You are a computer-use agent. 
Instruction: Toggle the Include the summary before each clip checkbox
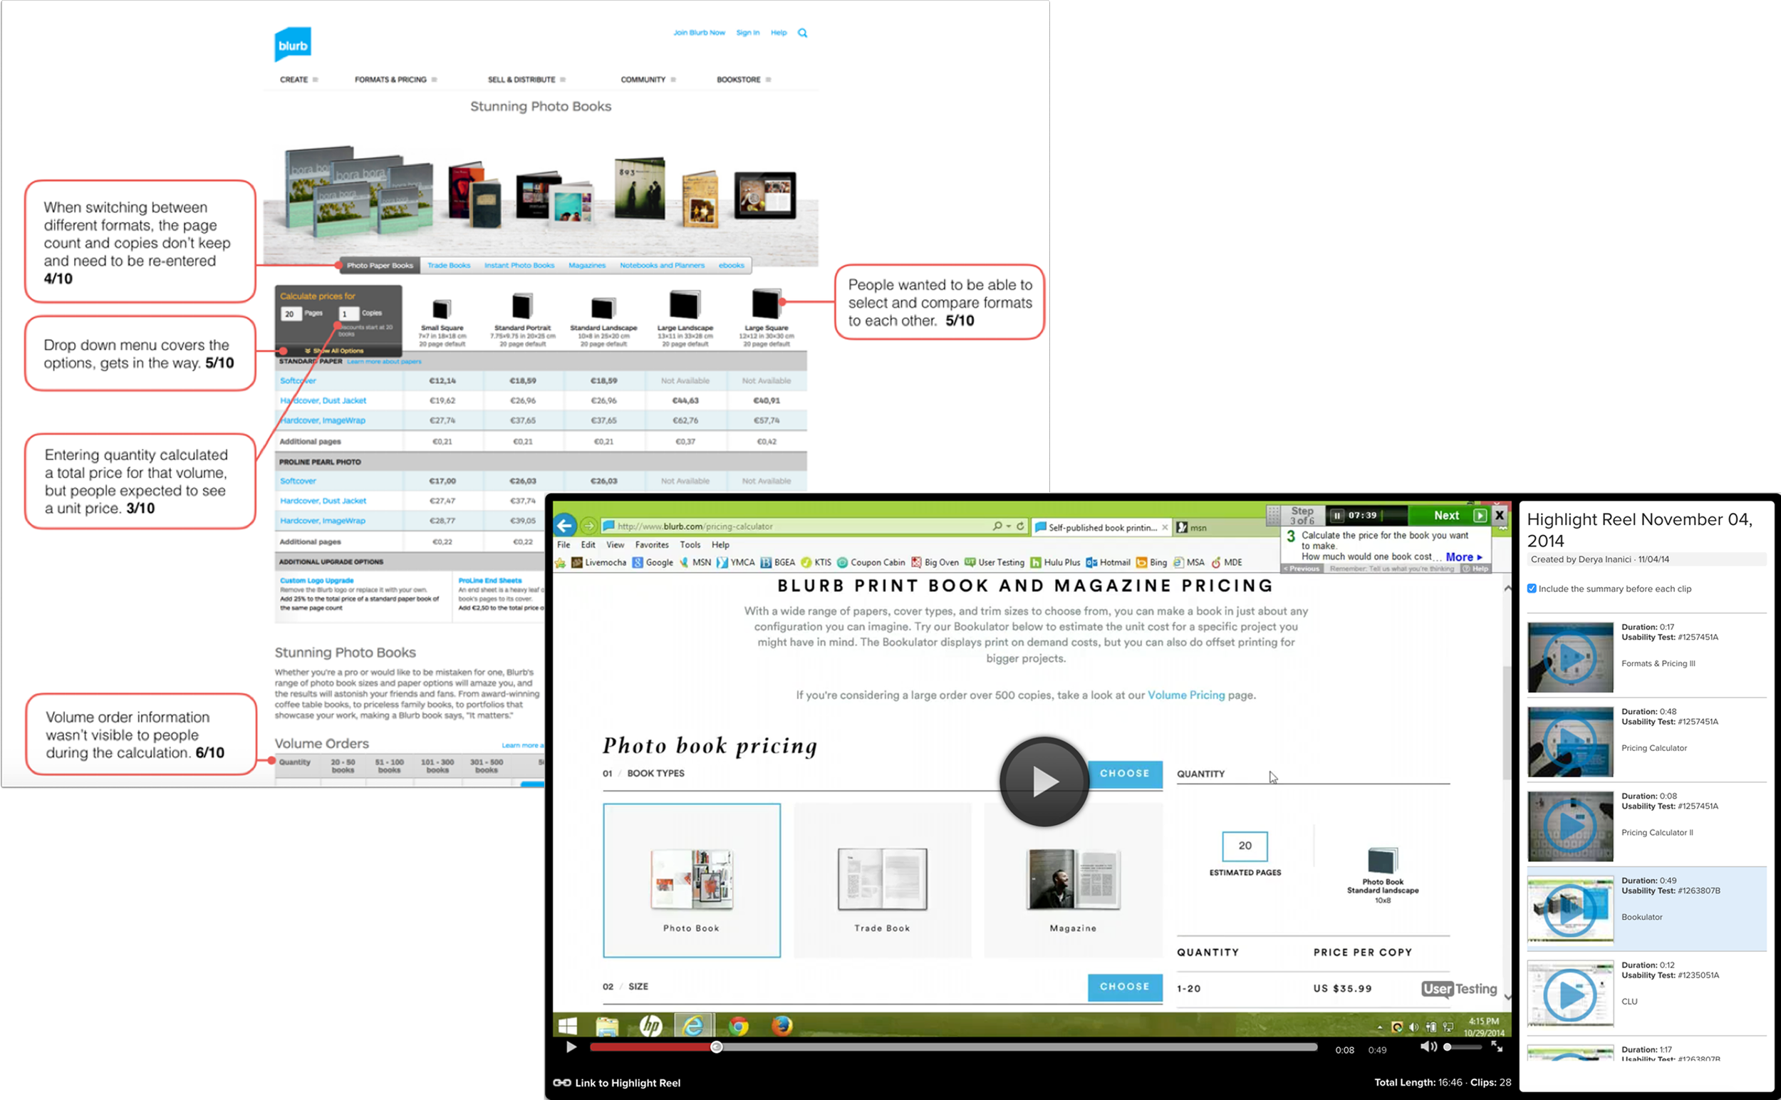(1532, 588)
